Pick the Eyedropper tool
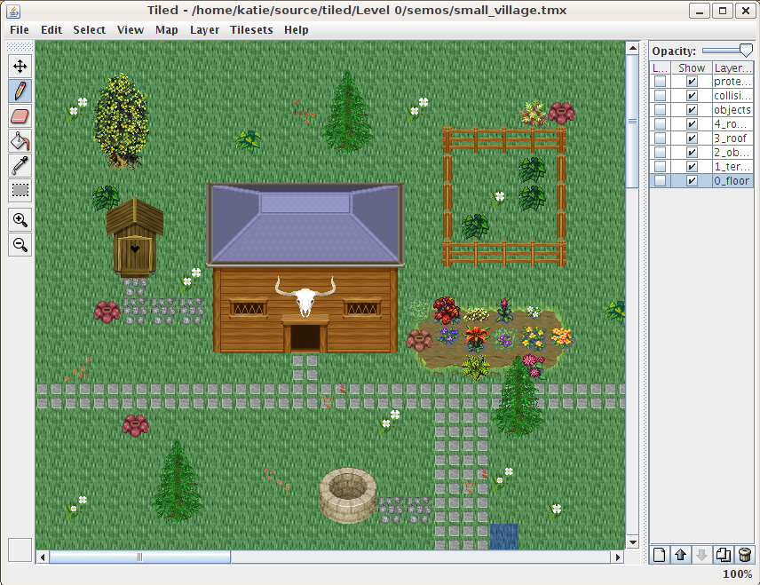The width and height of the screenshot is (760, 585). pos(20,165)
